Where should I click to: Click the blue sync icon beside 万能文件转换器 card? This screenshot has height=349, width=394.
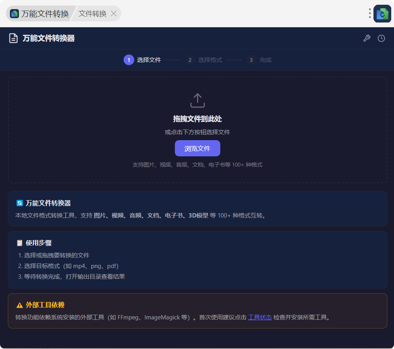tap(20, 203)
